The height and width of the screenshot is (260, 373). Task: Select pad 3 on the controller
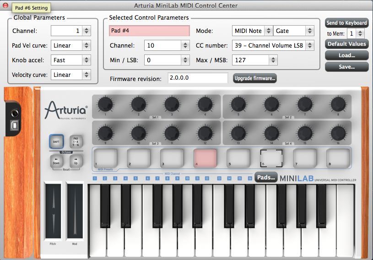[x=172, y=158]
